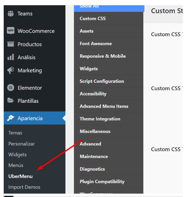Open Plantillas from the sidebar
187x197 pixels.
[x=35, y=101]
